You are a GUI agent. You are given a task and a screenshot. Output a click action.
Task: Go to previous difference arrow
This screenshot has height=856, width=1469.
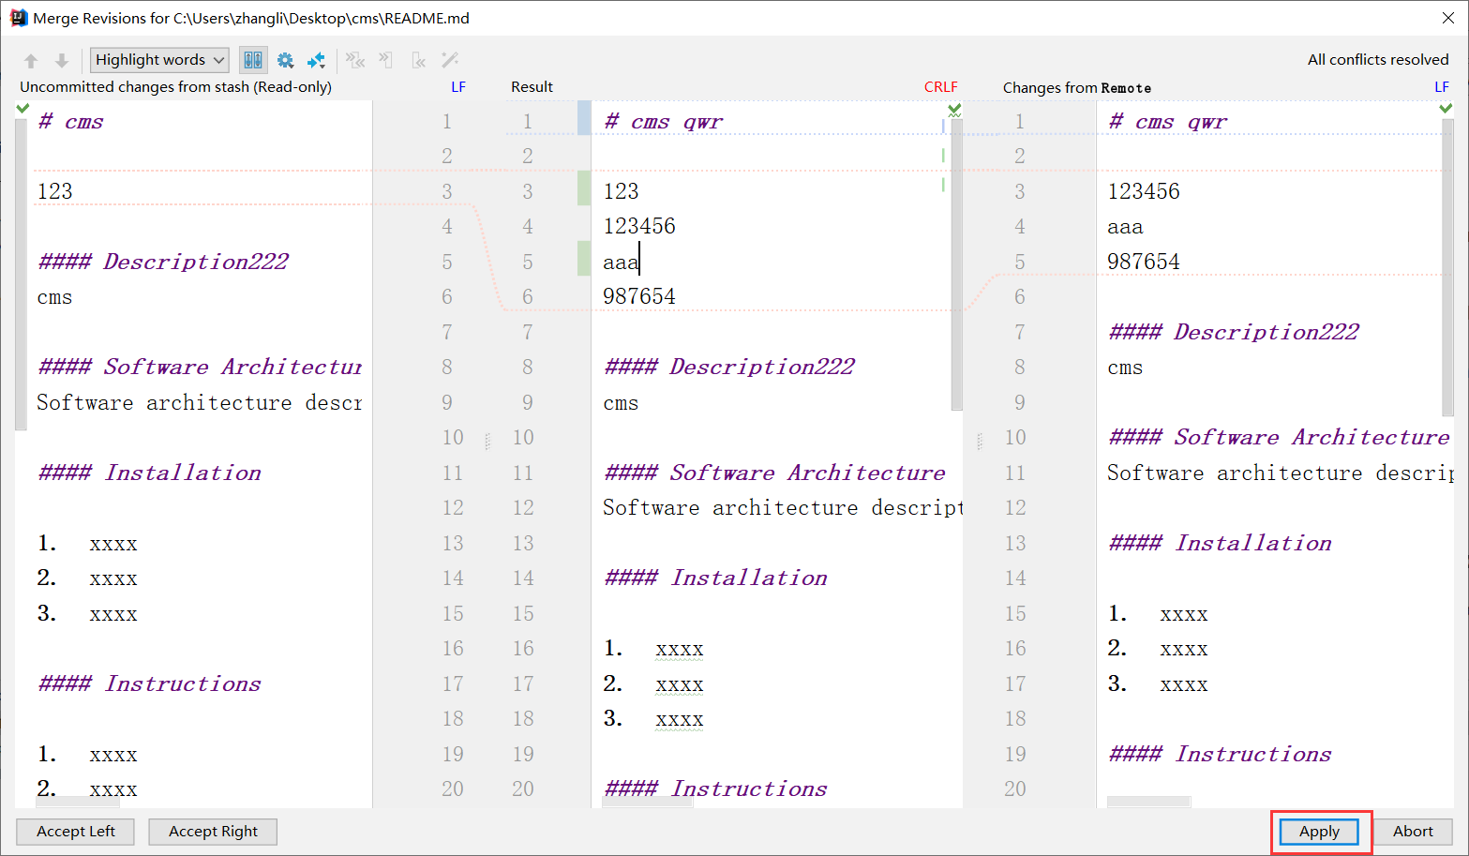click(x=31, y=60)
